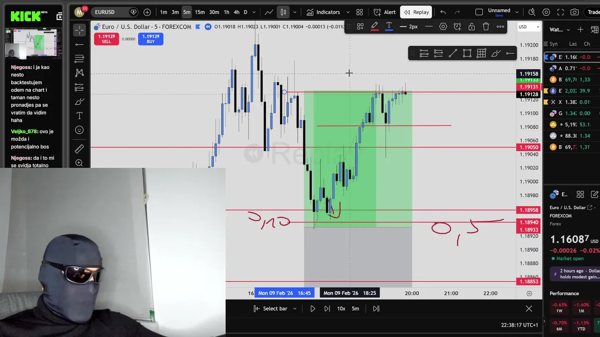Screen dimensions: 600x337
Task: Select horizontal ray in favorites toolbar
Action: click(x=510, y=53)
